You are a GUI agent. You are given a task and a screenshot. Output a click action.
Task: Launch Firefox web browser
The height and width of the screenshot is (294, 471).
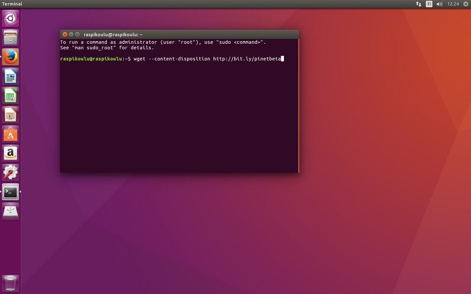click(10, 57)
